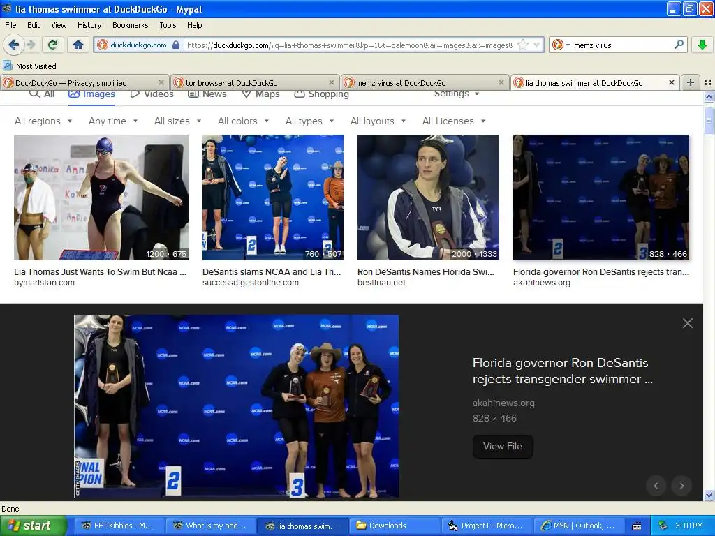Close the DuckDuckGo Privacy simplified tab
This screenshot has height=536, width=715.
tap(161, 82)
